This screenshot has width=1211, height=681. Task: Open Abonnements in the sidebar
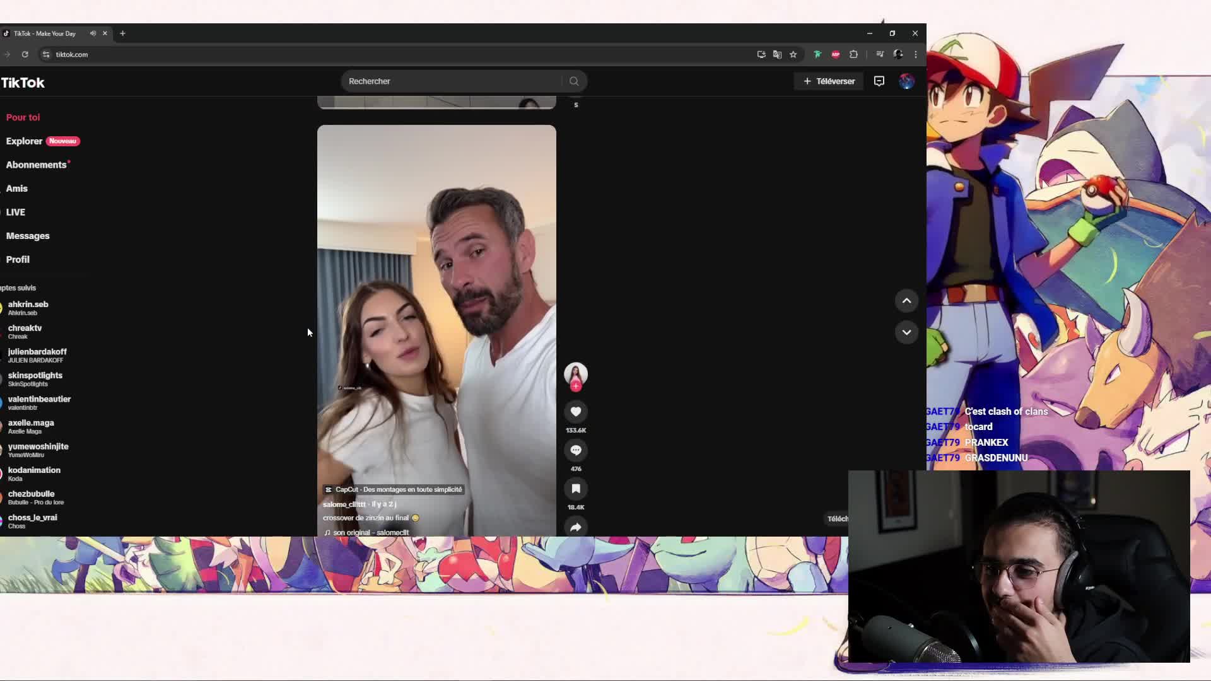click(37, 165)
